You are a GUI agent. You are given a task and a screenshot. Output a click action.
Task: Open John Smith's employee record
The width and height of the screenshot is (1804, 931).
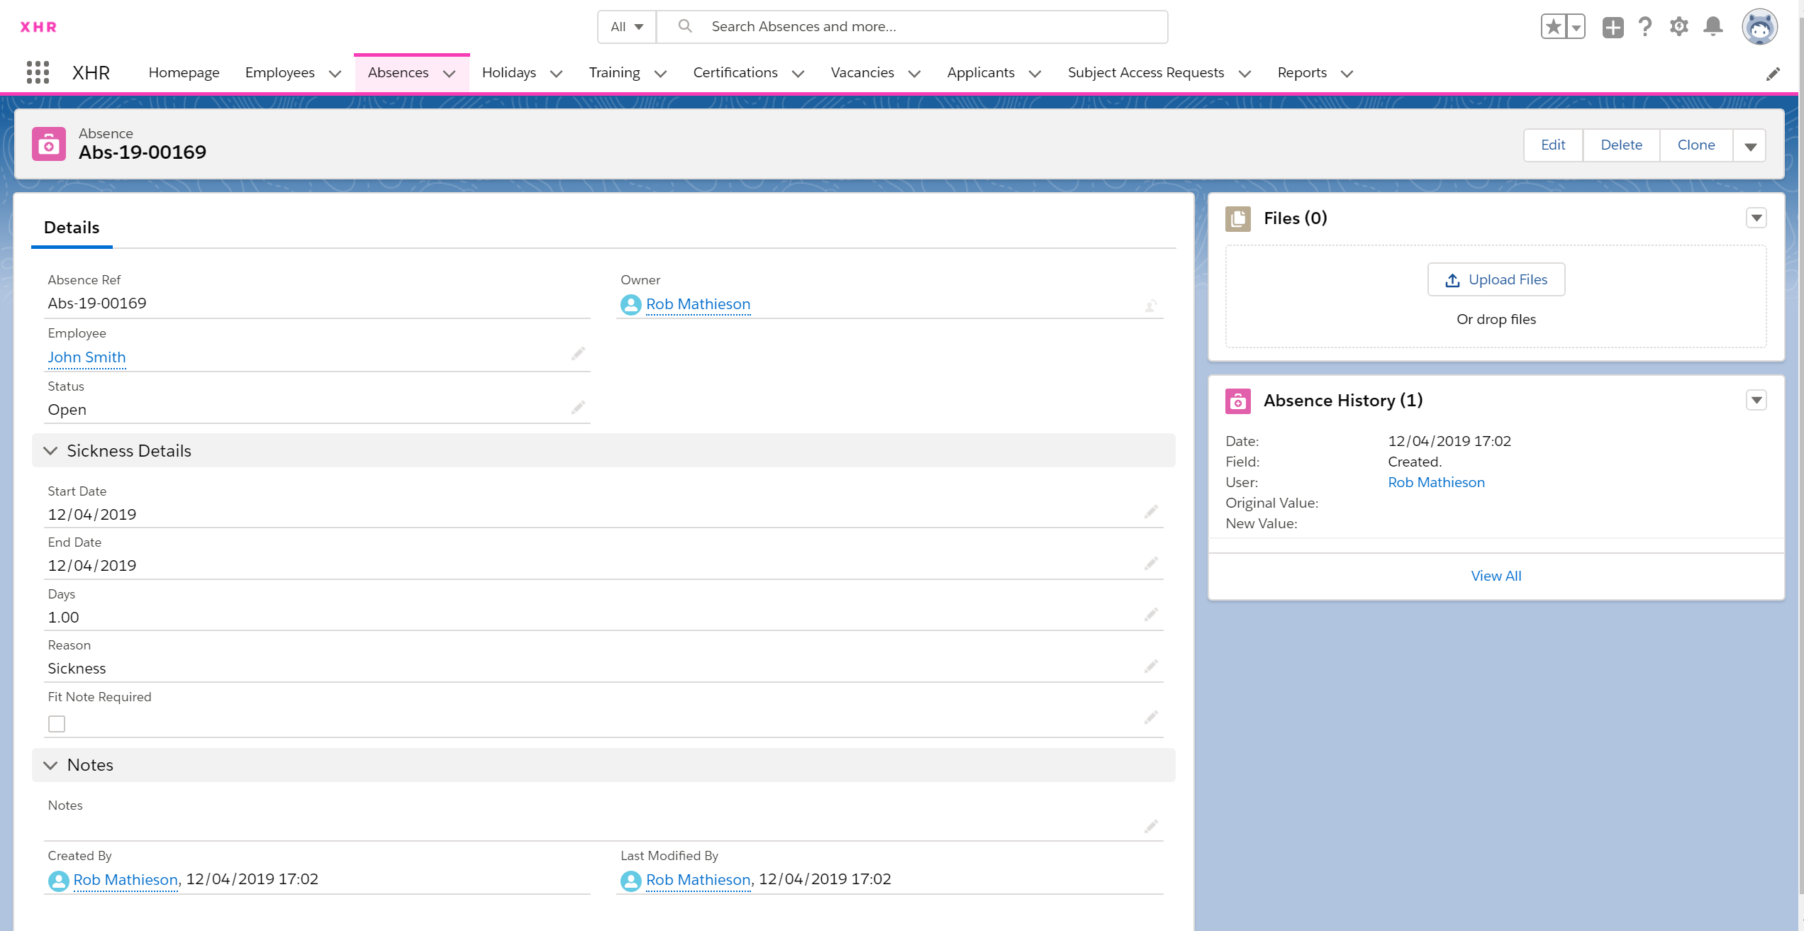coord(86,357)
